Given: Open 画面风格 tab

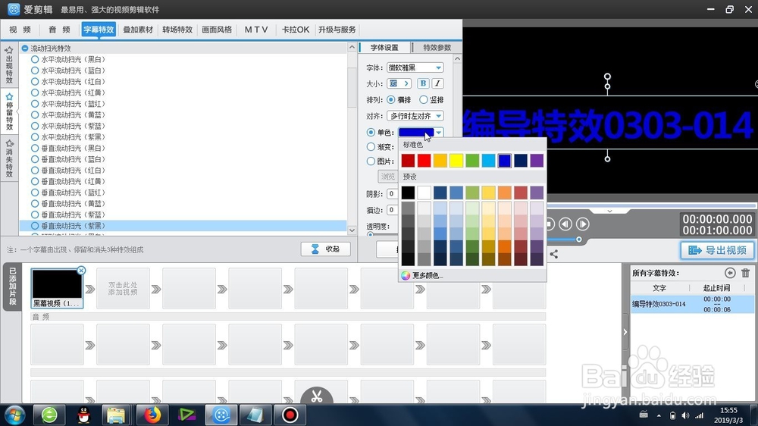Looking at the screenshot, I should 217,30.
